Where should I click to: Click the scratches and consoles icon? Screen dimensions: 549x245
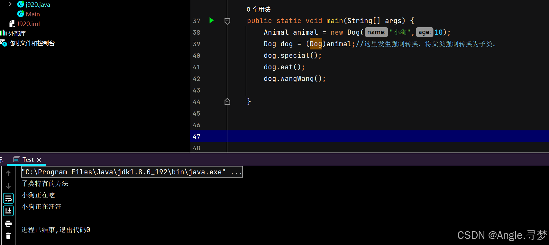tap(4, 43)
